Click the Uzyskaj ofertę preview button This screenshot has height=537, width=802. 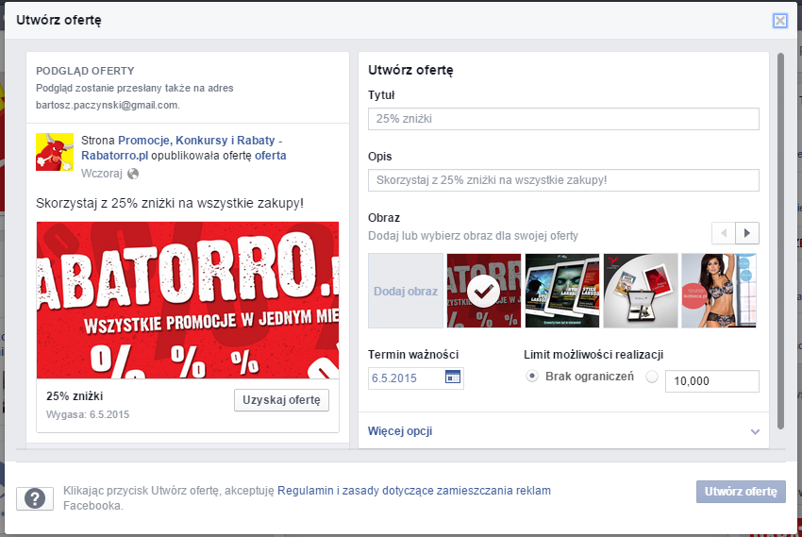281,400
